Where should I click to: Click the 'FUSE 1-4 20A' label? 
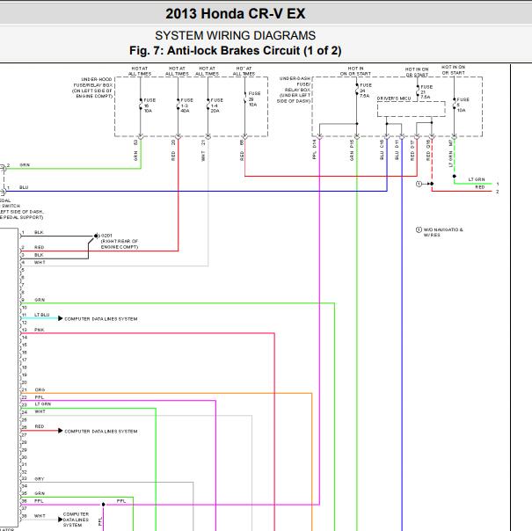(217, 105)
